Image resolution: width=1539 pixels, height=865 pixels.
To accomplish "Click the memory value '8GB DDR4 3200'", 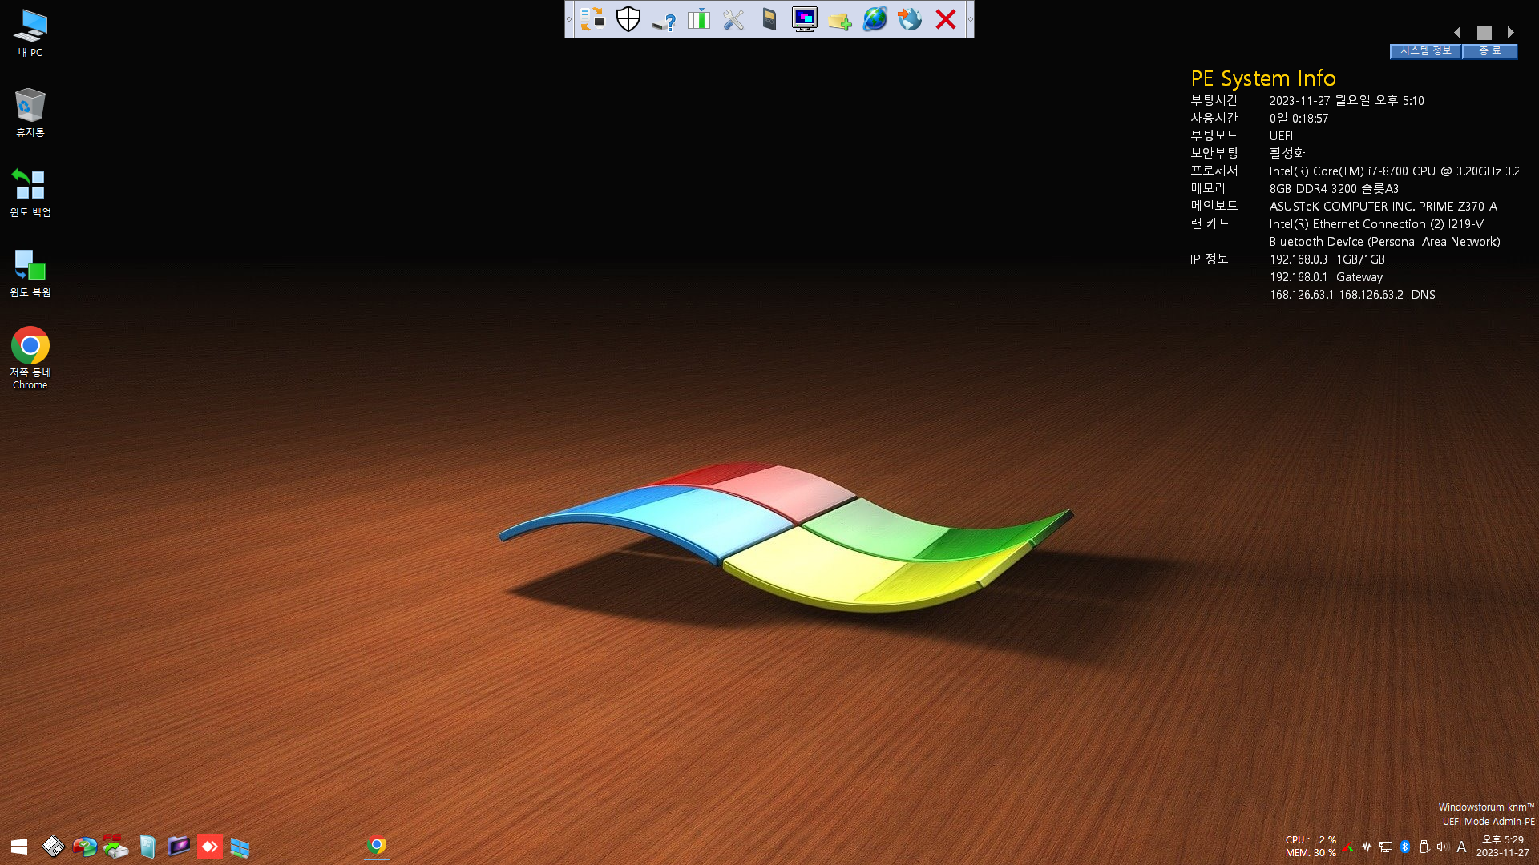I will click(1313, 189).
